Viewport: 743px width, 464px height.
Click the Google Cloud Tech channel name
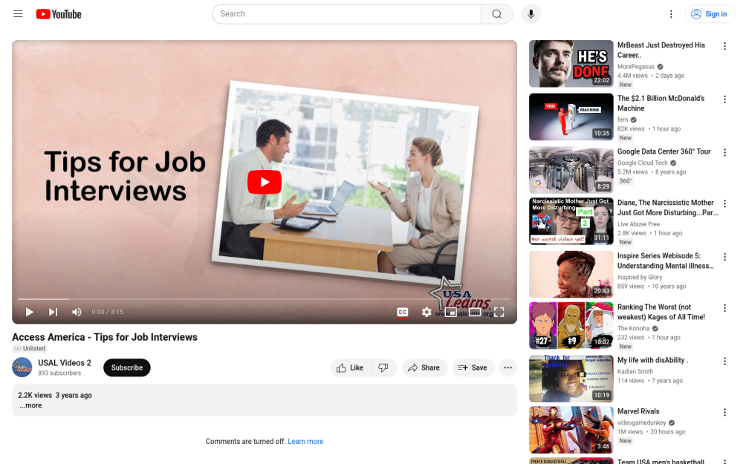pos(643,163)
